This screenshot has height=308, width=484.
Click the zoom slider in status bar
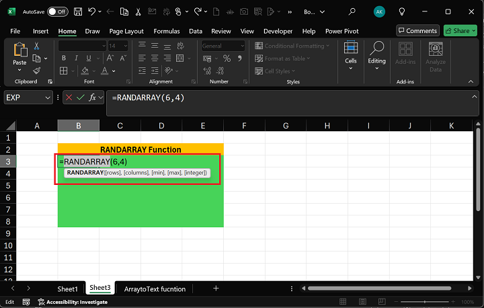pyautogui.click(x=425, y=302)
